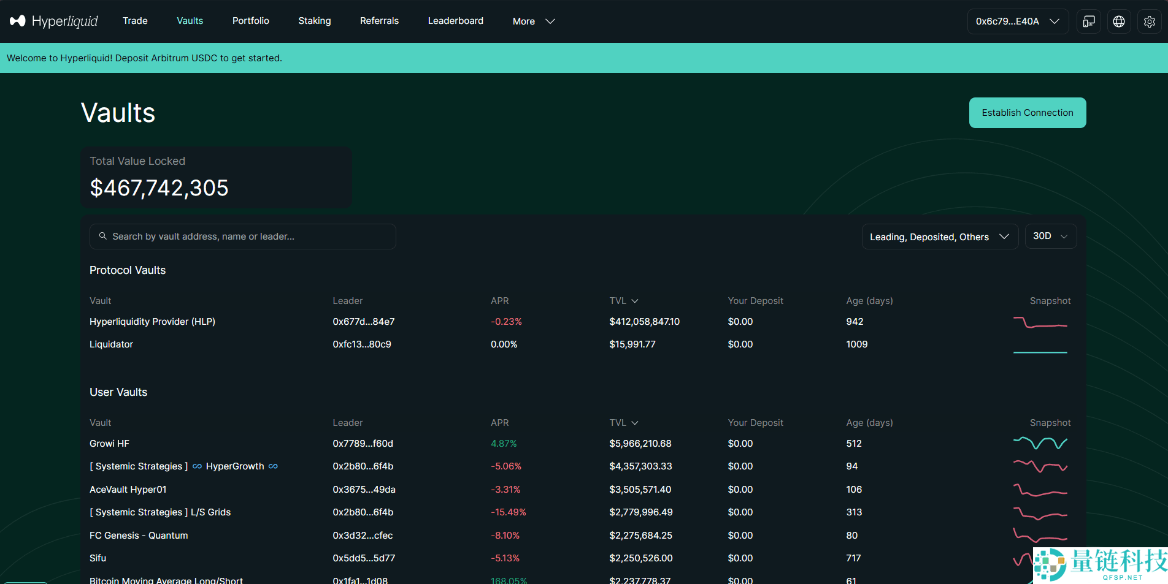1168x584 pixels.
Task: Change the 30D time range dropdown
Action: (x=1050, y=237)
